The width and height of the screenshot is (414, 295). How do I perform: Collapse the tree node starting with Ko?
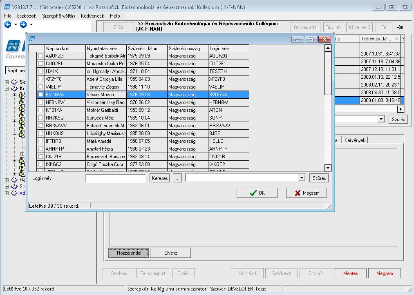[7, 89]
